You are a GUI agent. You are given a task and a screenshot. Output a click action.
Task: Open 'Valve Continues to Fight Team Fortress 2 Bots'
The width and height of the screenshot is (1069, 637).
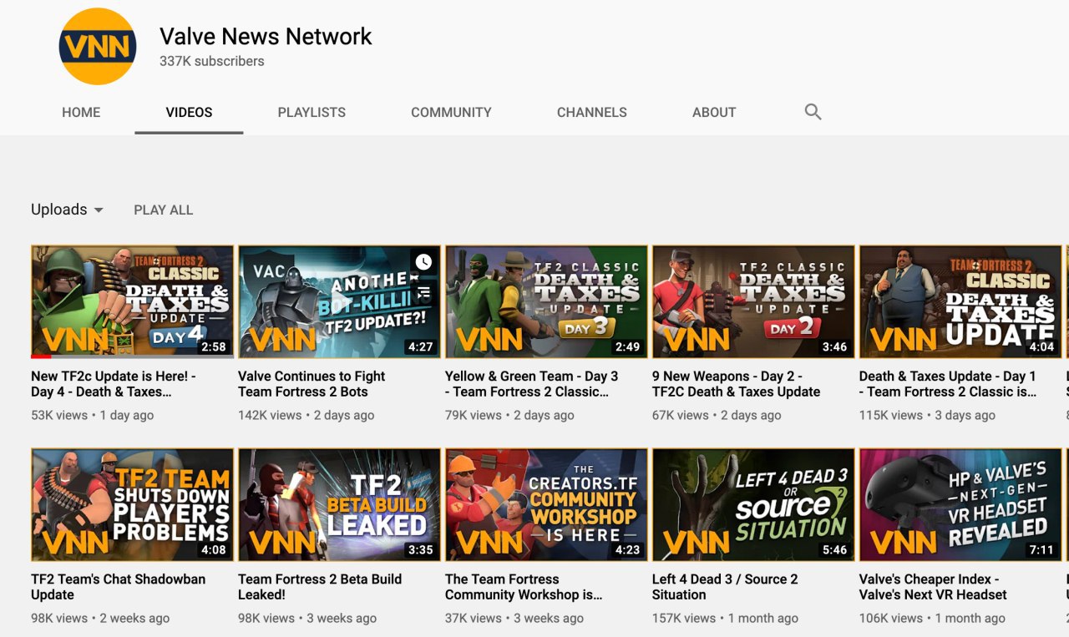tap(312, 384)
